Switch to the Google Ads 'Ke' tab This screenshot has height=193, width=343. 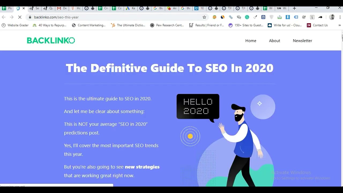coord(131,8)
